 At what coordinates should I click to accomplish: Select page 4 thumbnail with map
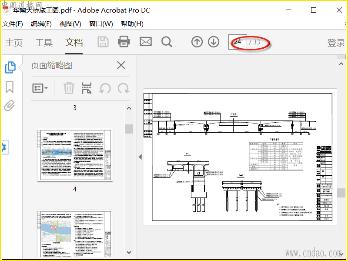click(x=75, y=234)
